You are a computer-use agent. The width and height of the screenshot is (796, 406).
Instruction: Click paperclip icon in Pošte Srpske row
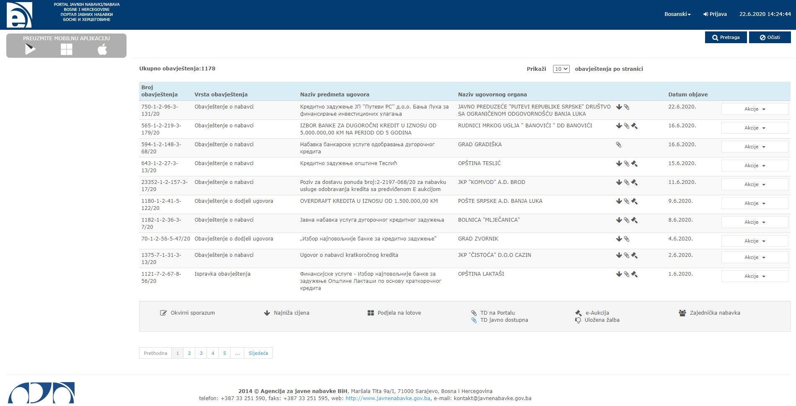coord(626,201)
